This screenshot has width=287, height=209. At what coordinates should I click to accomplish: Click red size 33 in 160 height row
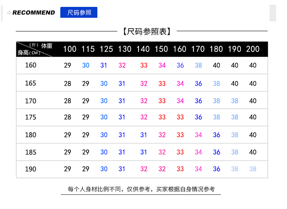144,65
